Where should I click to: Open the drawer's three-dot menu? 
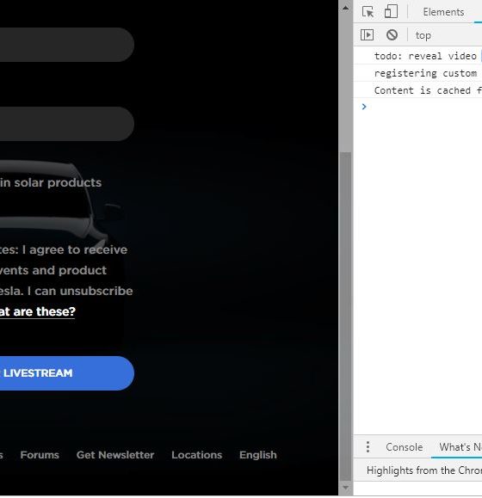[368, 447]
